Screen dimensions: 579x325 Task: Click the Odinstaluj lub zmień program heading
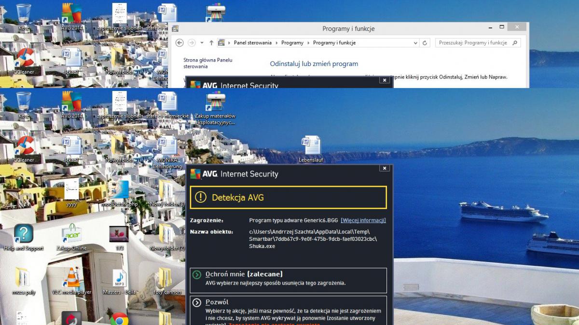314,64
